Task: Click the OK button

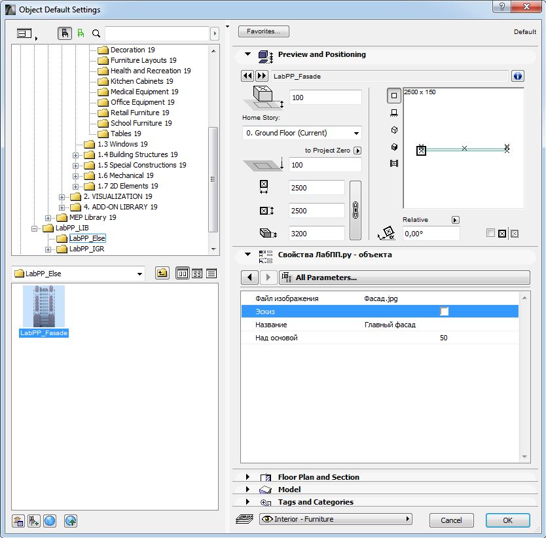Action: pyautogui.click(x=507, y=520)
